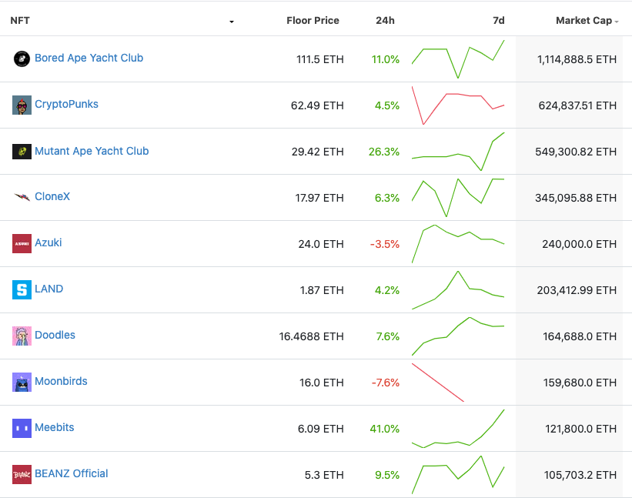Click the Moonbirds red 7d sparkline
The image size is (632, 498).
click(438, 383)
